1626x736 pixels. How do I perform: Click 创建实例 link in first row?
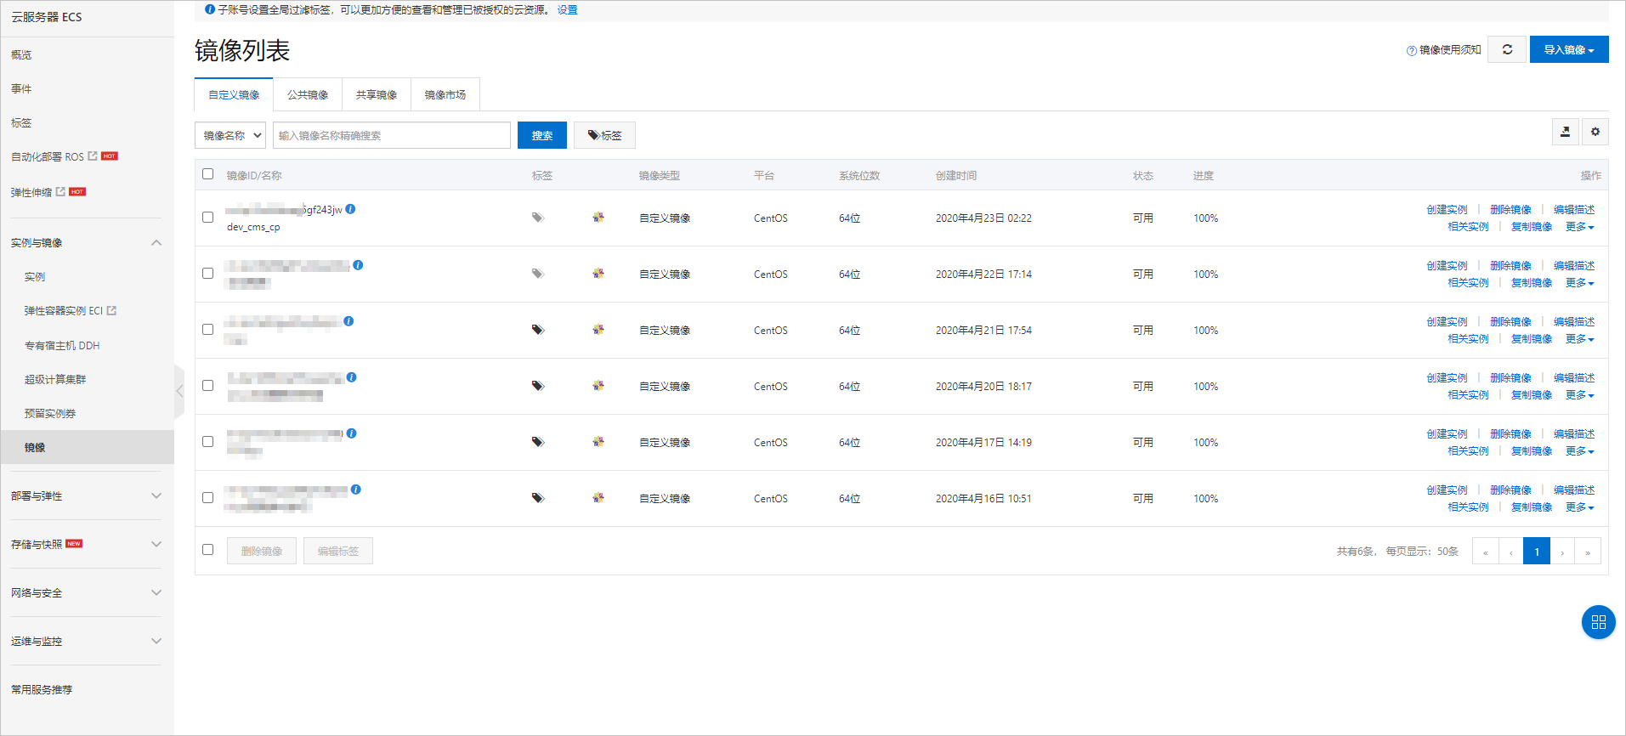[1446, 209]
